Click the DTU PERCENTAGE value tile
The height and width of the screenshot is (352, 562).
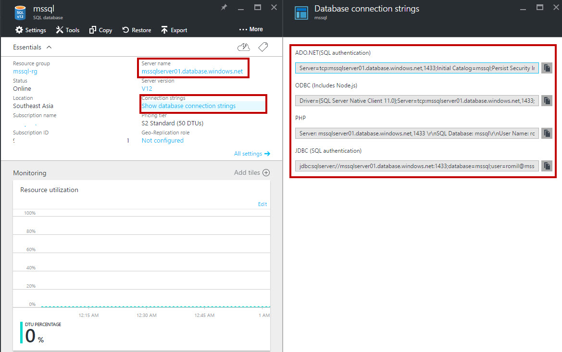pyautogui.click(x=40, y=333)
